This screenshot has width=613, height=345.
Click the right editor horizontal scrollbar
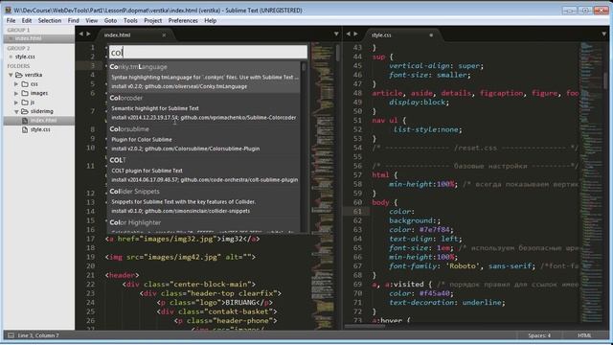click(366, 326)
